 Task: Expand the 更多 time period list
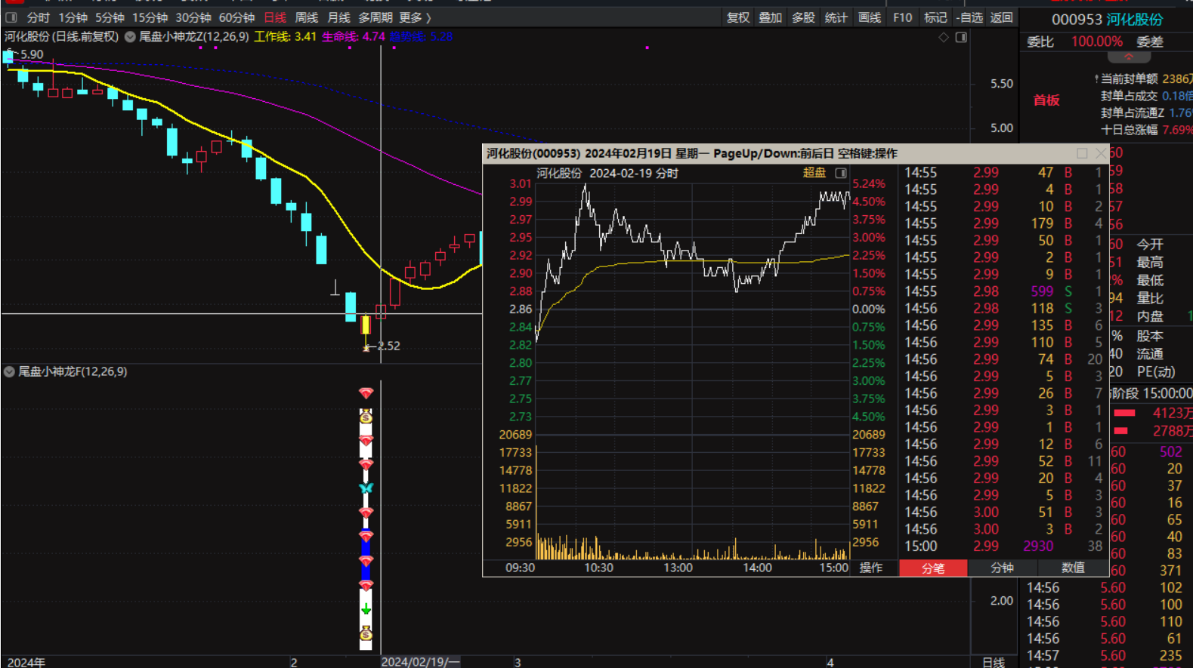pos(415,17)
